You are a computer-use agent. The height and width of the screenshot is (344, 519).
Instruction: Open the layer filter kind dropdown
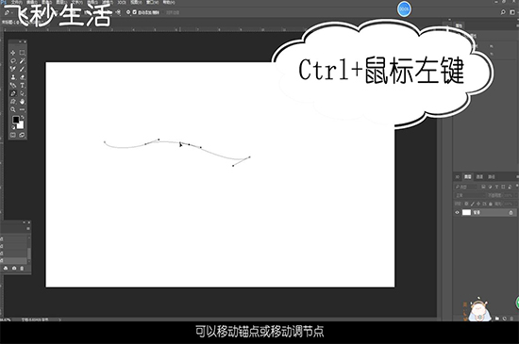pyautogui.click(x=466, y=187)
